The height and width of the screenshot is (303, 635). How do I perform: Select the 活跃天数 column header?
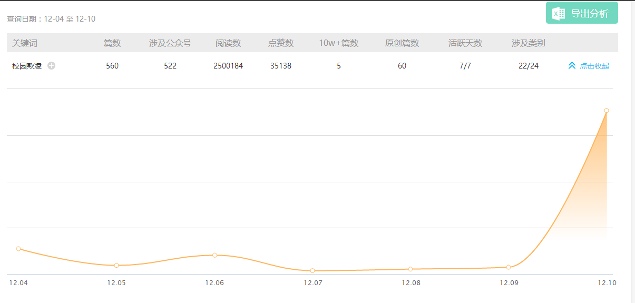(x=465, y=43)
